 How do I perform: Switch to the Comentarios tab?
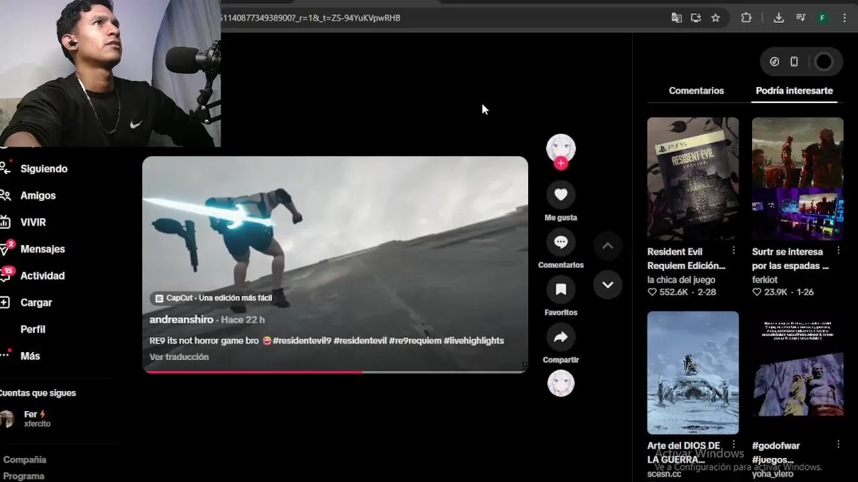coord(696,90)
